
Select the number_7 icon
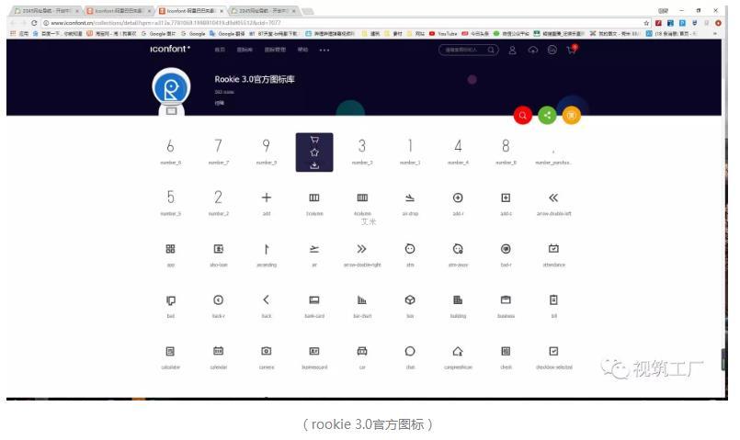point(218,146)
